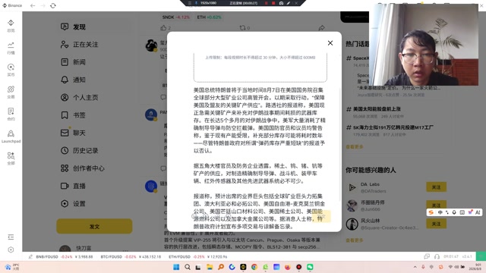Image resolution: width=486 pixels, height=273 pixels.
Task: Click the BNB/FDUSD ticker in status bar
Action: coord(65,256)
